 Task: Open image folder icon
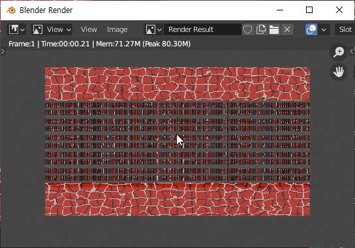[x=274, y=29]
